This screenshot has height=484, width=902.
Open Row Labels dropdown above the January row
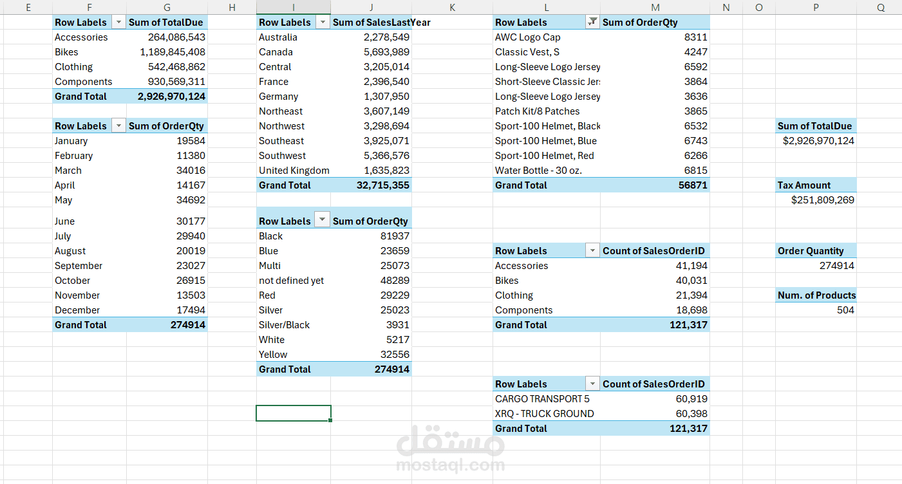click(118, 126)
